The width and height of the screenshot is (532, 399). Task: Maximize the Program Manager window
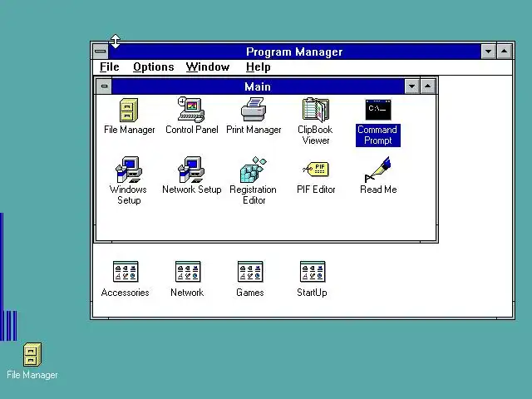[505, 52]
